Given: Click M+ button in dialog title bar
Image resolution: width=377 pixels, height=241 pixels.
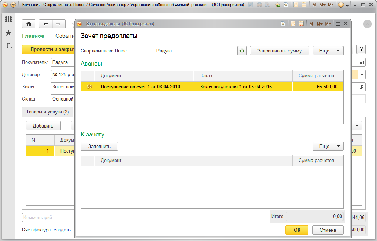Looking at the screenshot, I should [319, 24].
